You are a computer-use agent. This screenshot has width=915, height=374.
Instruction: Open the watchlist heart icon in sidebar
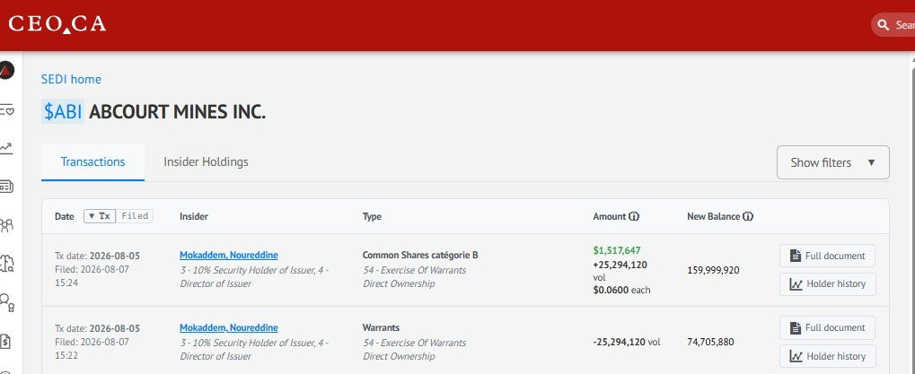click(6, 109)
